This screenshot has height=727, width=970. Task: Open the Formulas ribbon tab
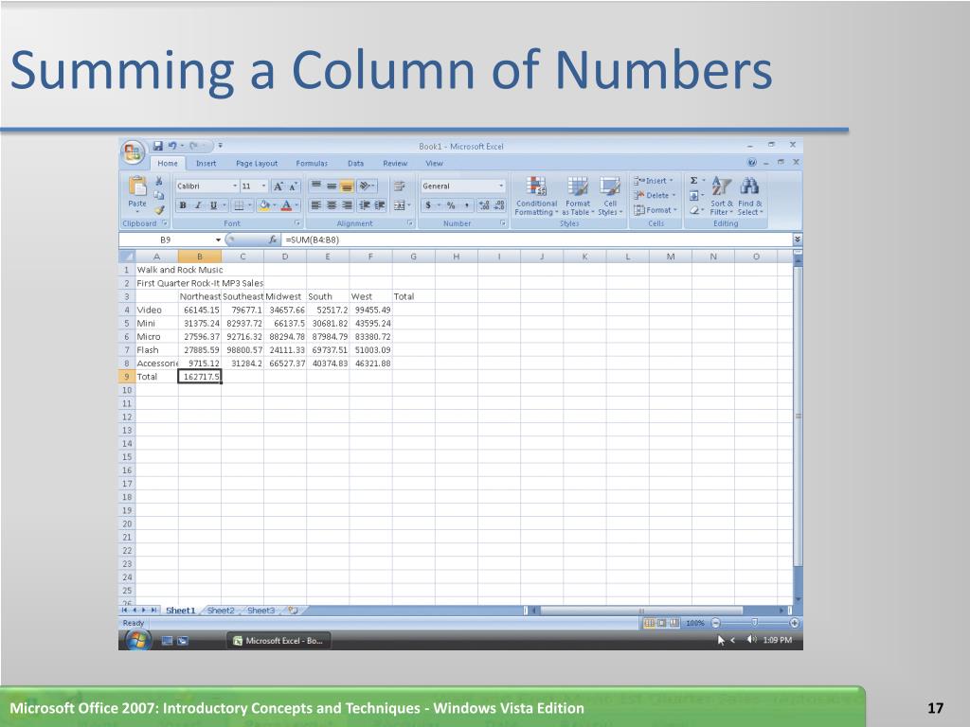(x=312, y=163)
